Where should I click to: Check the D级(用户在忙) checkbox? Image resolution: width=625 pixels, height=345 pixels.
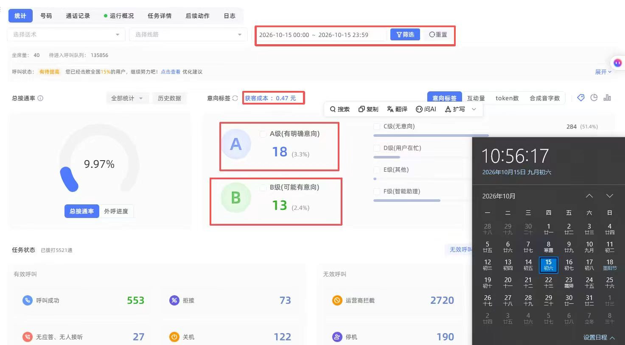click(376, 148)
